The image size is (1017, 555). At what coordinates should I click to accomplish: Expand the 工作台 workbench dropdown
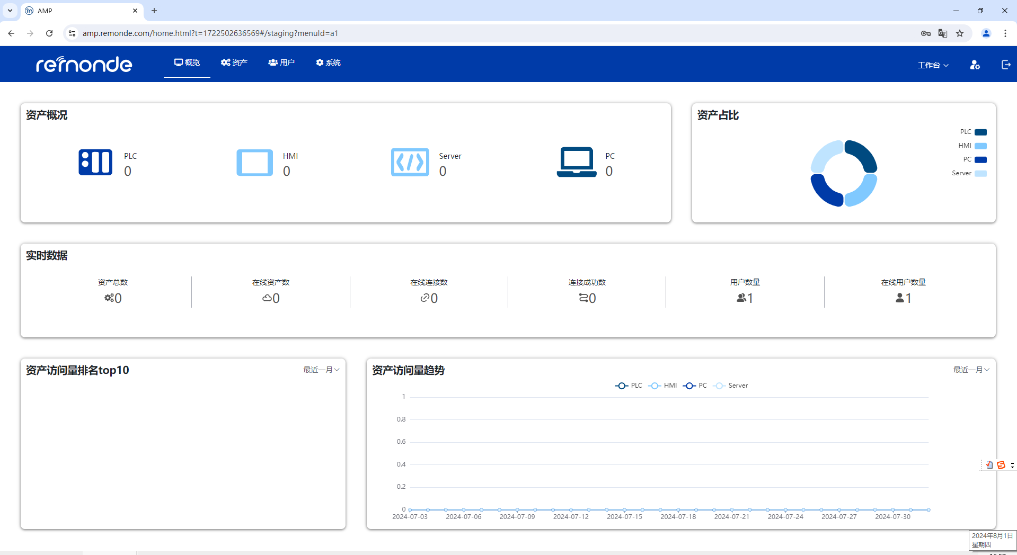coord(933,65)
